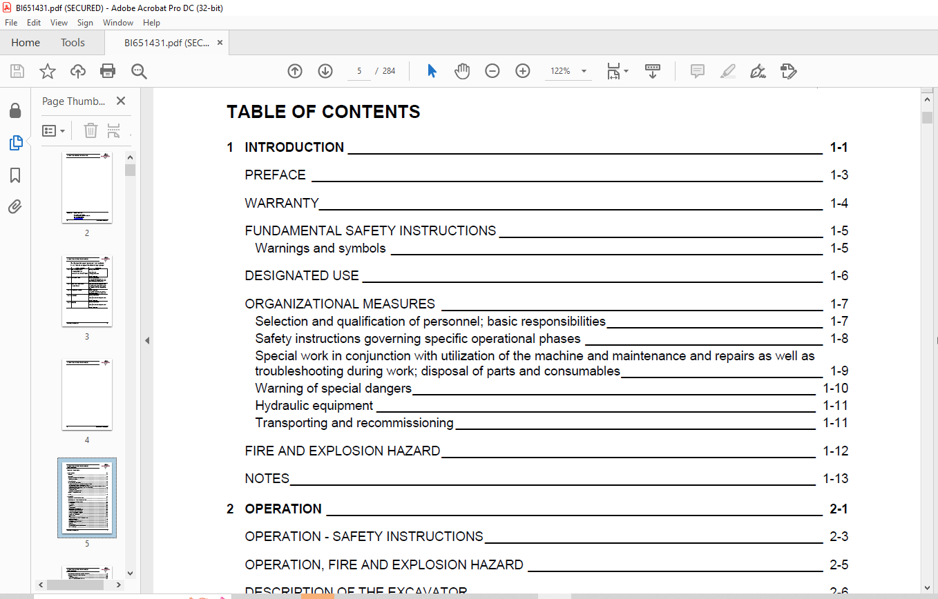This screenshot has height=599, width=938.
Task: Click FUNDAMENTAL SAFETY INSTRUCTIONS entry
Action: click(546, 231)
